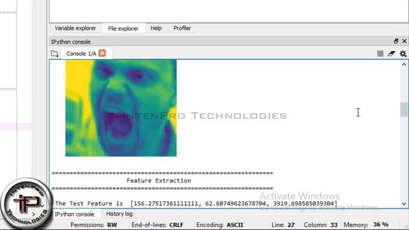Click the End-of-lines: CRLF status entry
The image size is (409, 230).
tap(158, 225)
